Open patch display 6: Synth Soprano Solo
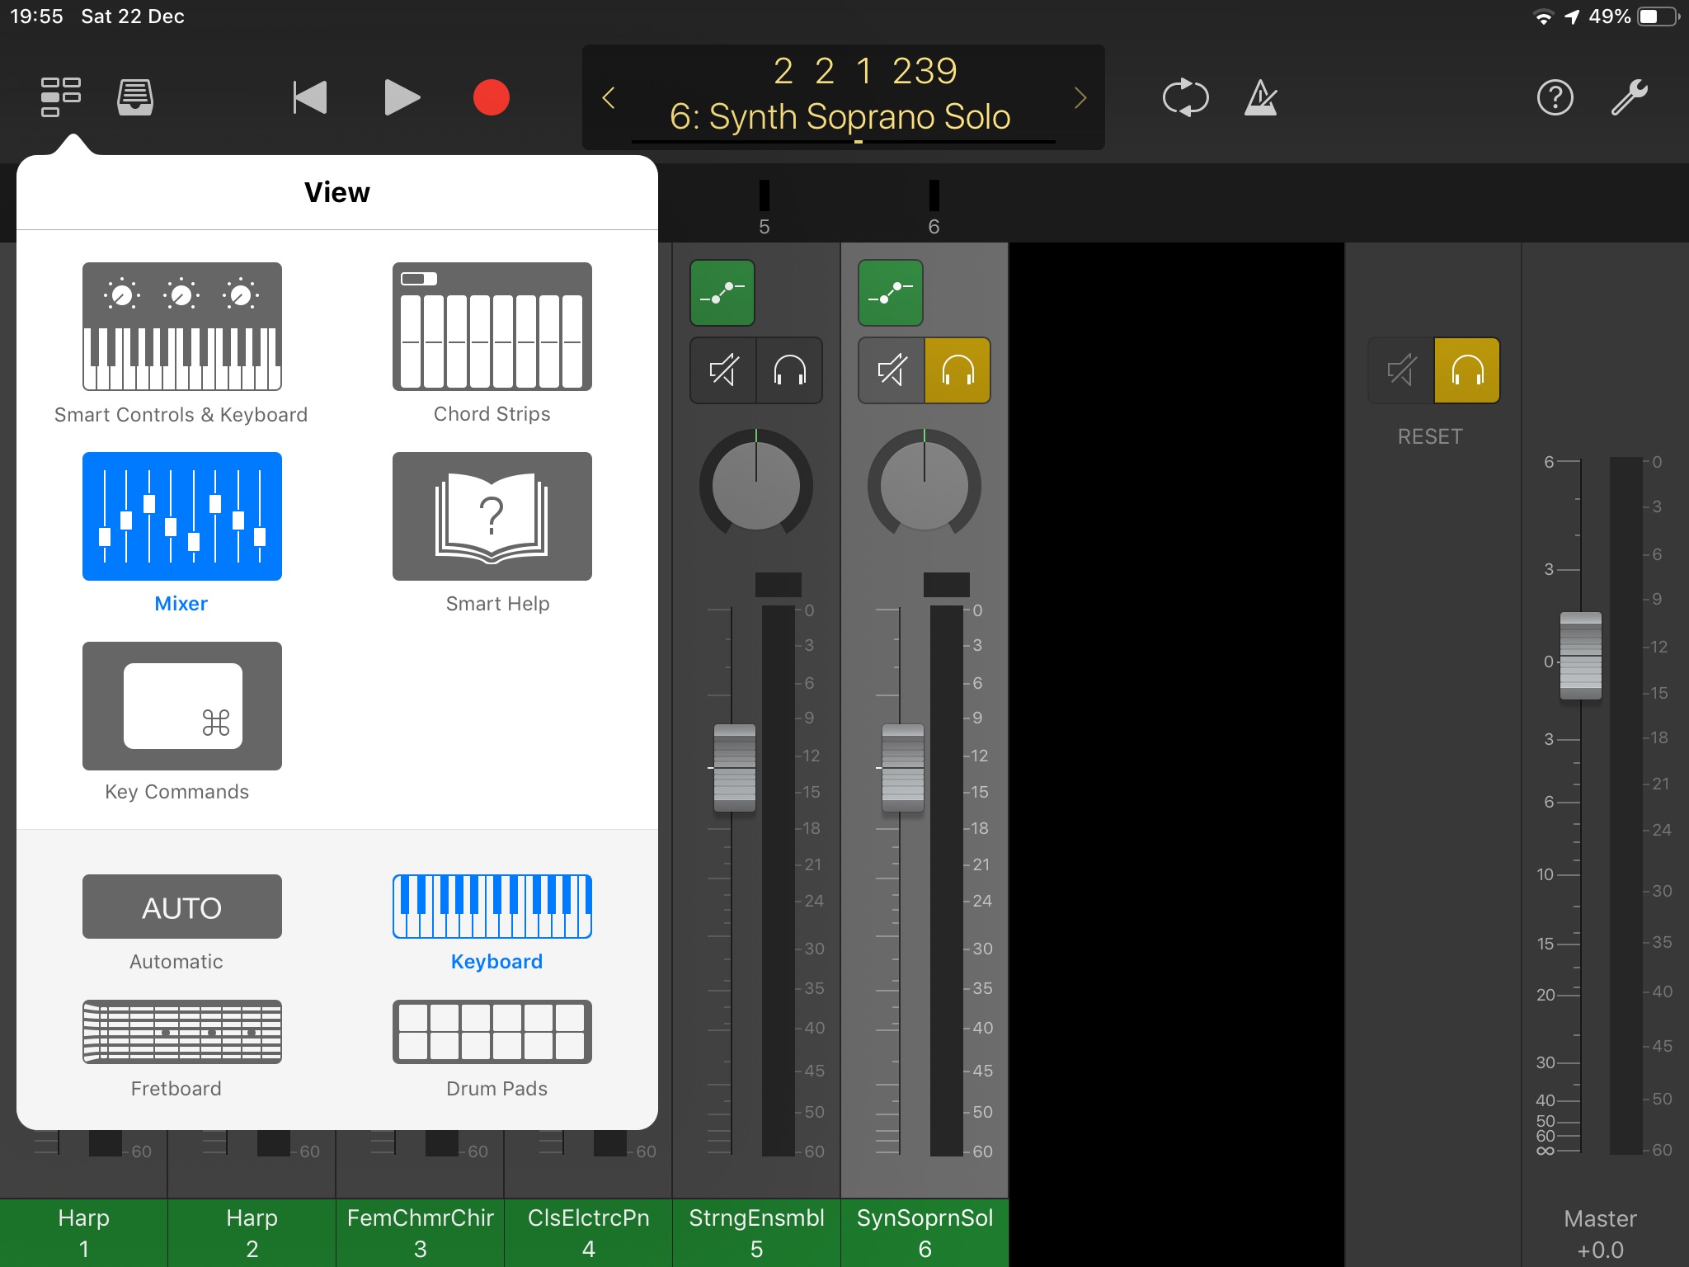The image size is (1689, 1267). (840, 117)
